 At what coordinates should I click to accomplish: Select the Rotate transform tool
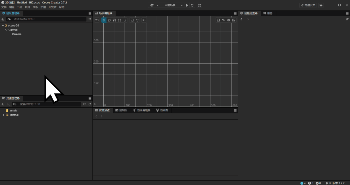[109, 20]
